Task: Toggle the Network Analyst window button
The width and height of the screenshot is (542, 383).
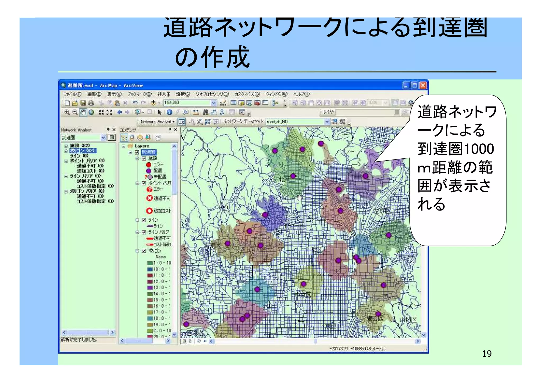Action: tap(182, 122)
